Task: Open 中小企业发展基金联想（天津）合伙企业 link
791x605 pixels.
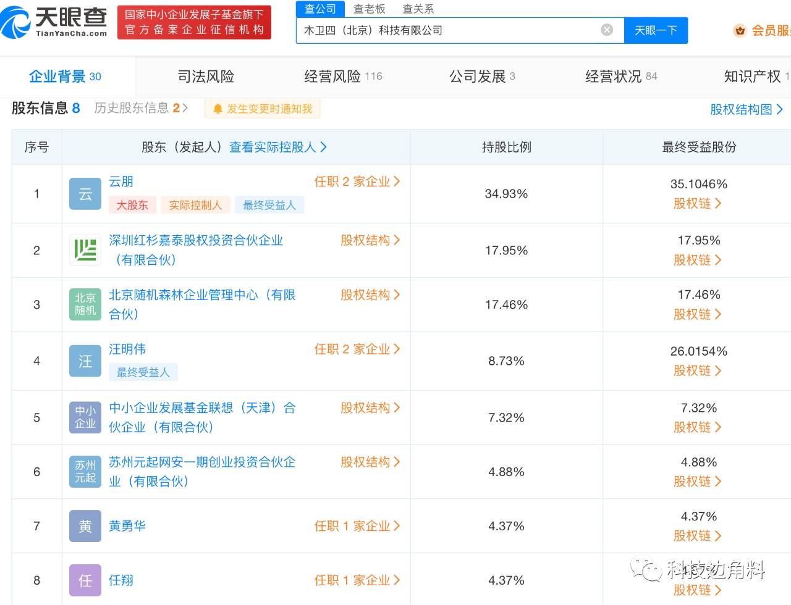Action: point(202,417)
